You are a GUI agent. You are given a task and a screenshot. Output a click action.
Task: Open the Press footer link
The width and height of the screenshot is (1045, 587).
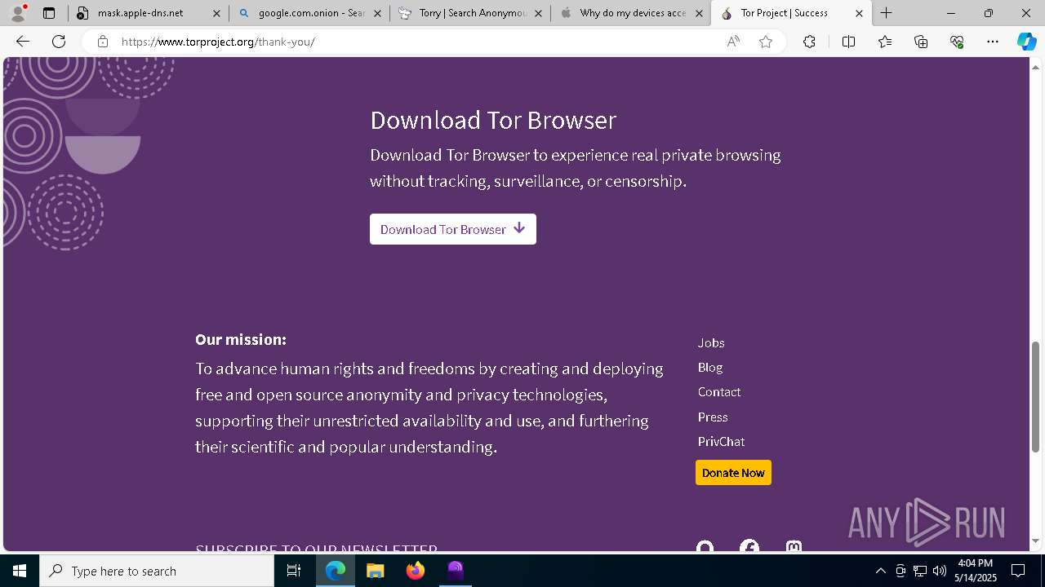tap(713, 417)
